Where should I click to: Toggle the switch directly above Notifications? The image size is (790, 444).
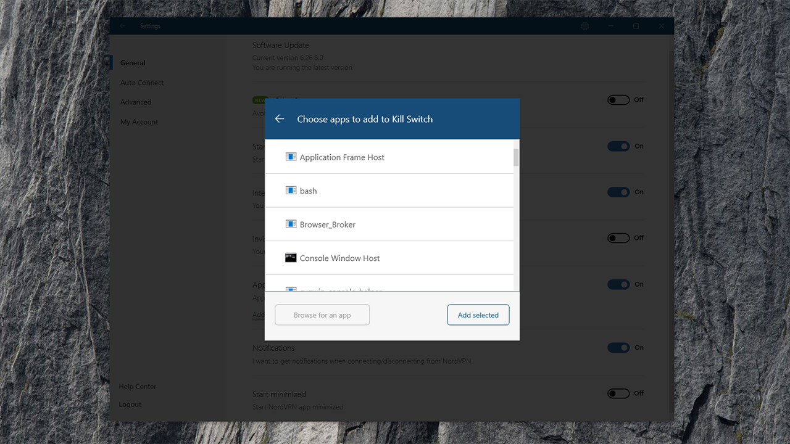618,284
